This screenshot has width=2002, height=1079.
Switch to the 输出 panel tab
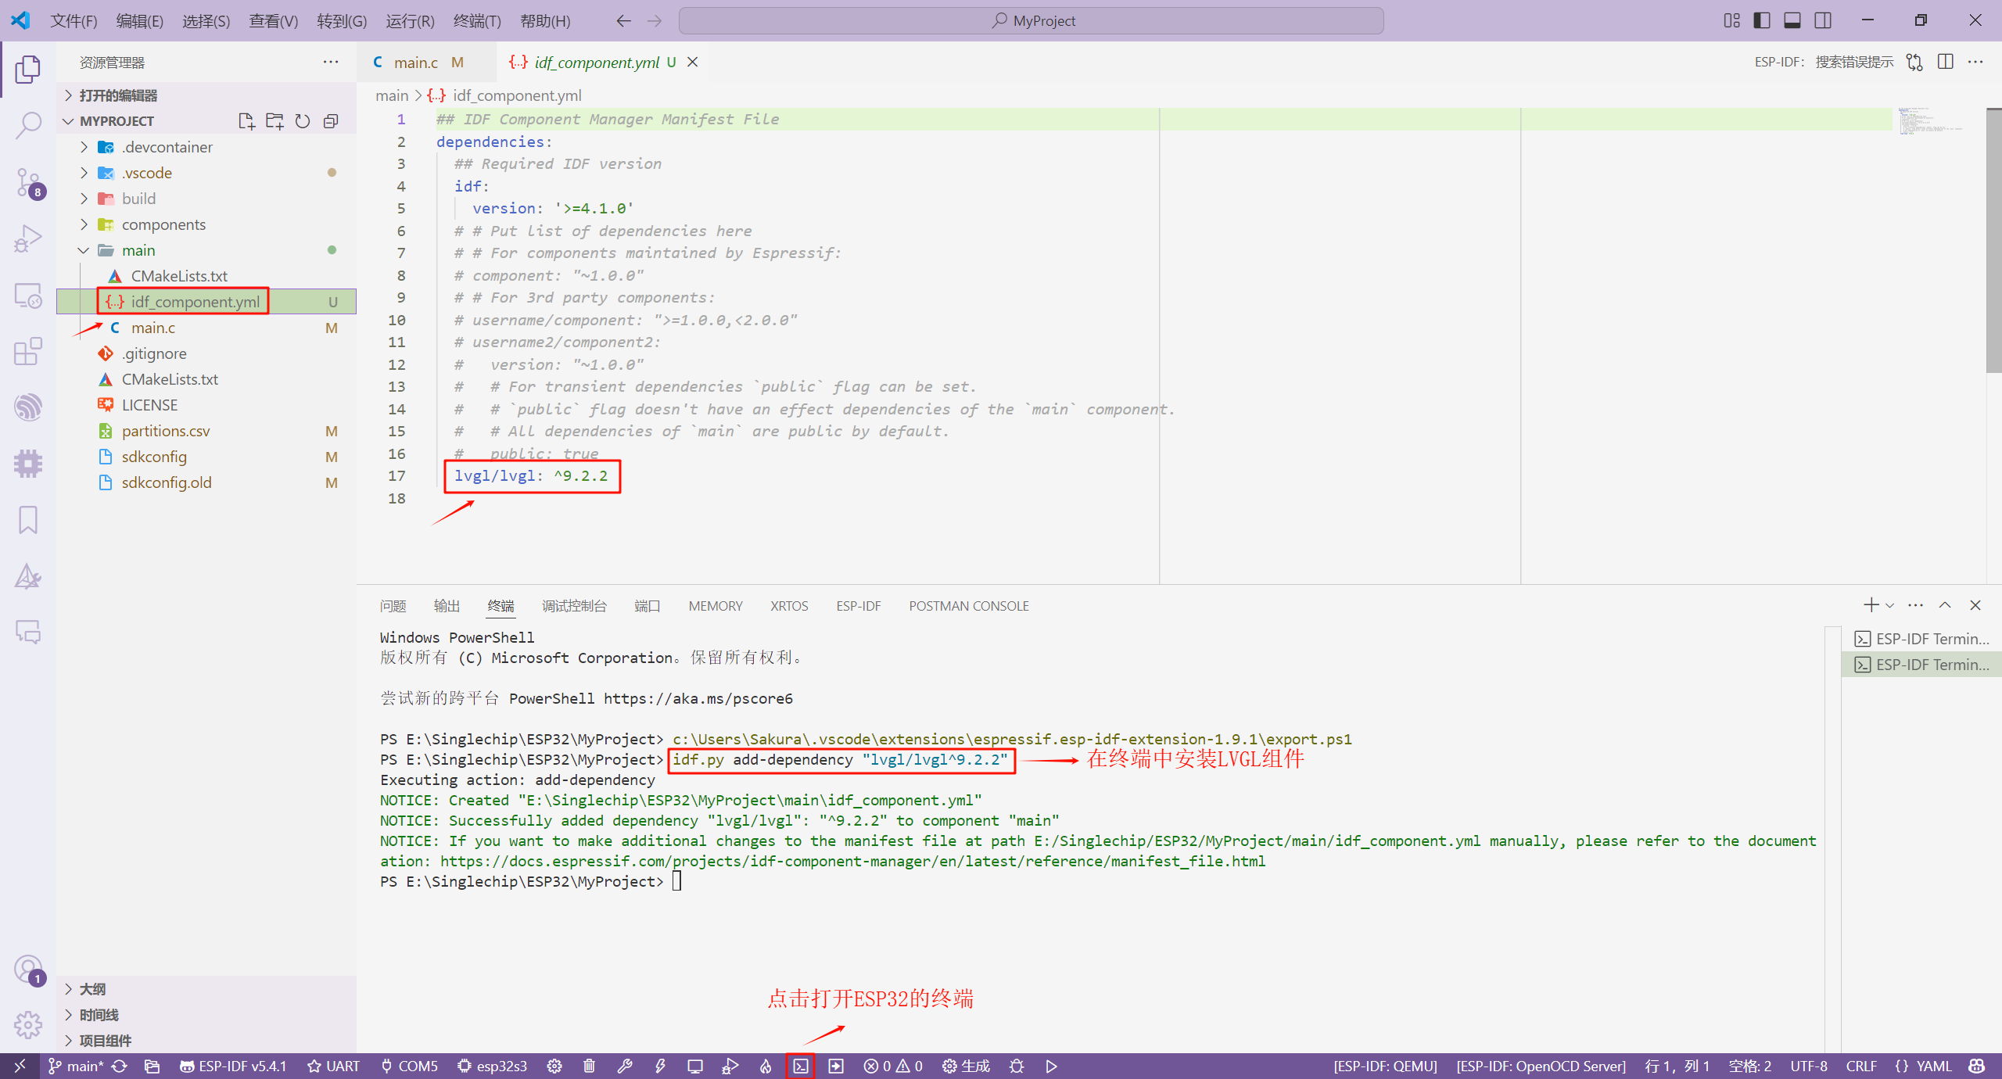(x=447, y=606)
